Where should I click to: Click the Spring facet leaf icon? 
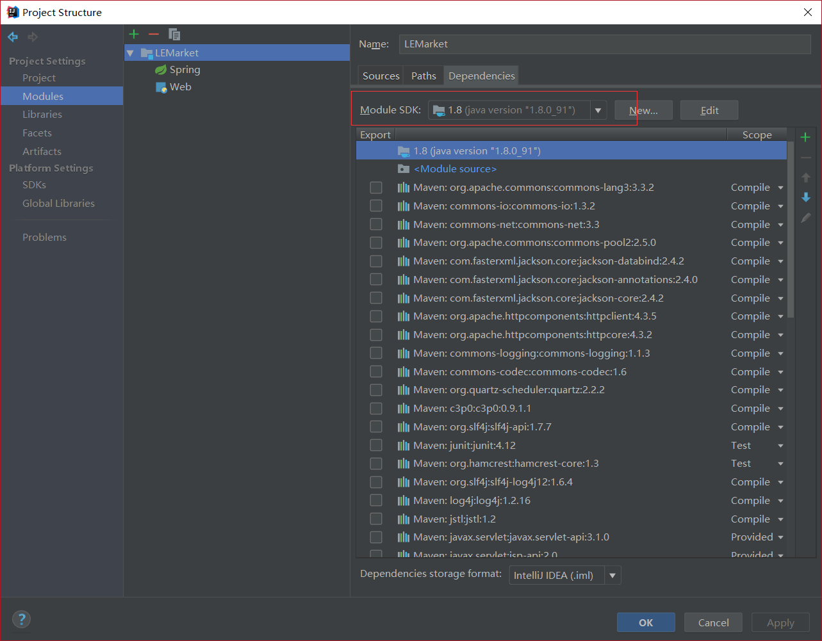[161, 70]
